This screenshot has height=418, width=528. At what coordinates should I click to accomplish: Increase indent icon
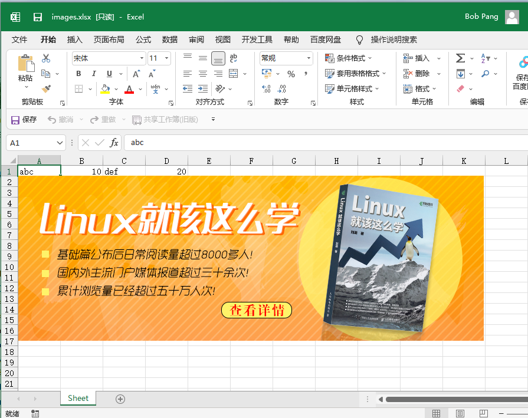pyautogui.click(x=203, y=89)
